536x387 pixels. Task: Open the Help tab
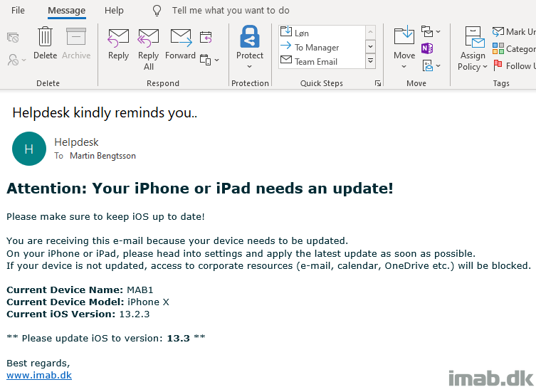tap(114, 11)
